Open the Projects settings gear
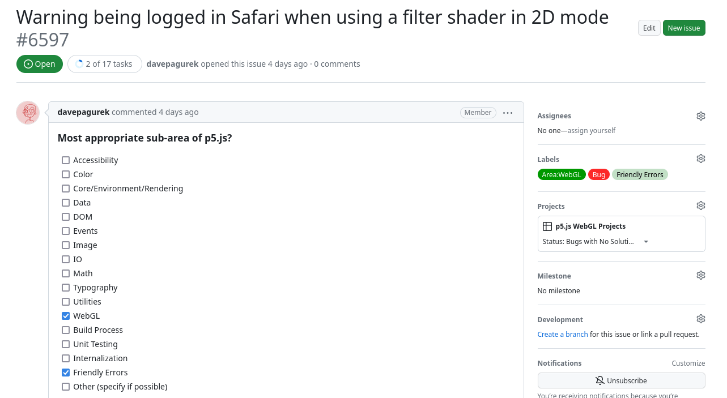The width and height of the screenshot is (727, 398). click(700, 205)
